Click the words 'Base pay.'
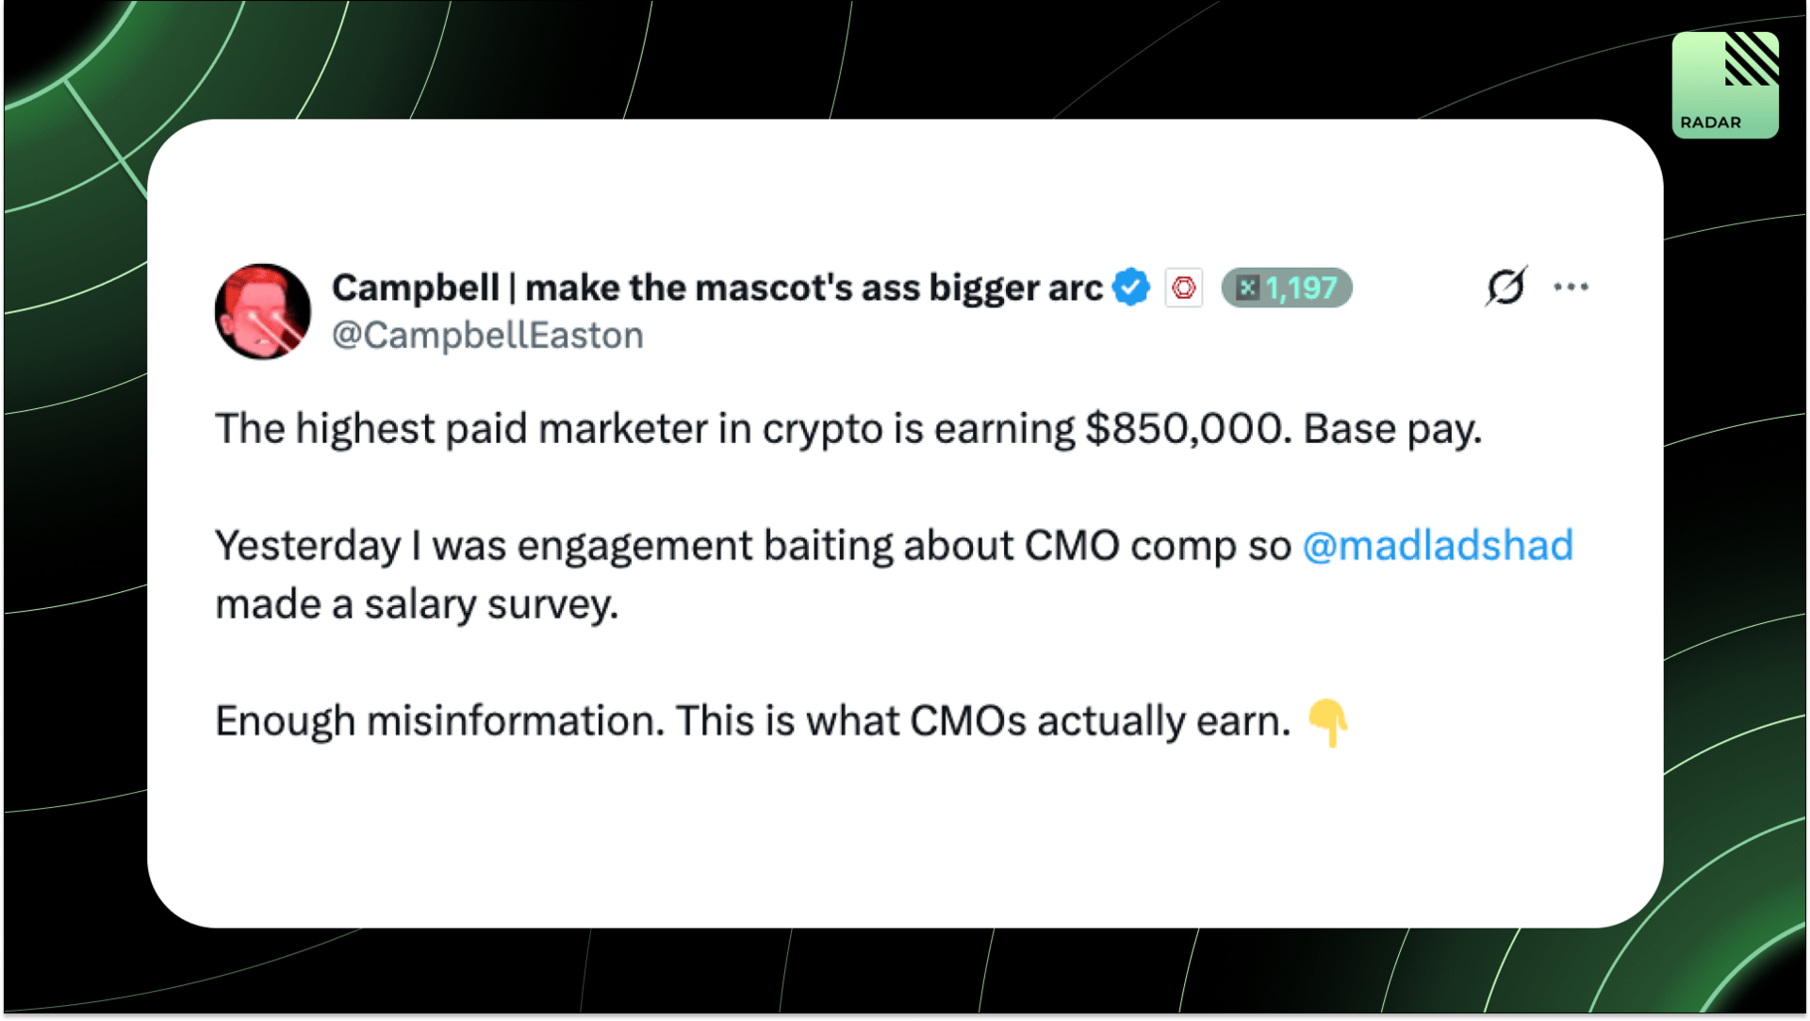Image resolution: width=1810 pixels, height=1021 pixels. pyautogui.click(x=1392, y=430)
